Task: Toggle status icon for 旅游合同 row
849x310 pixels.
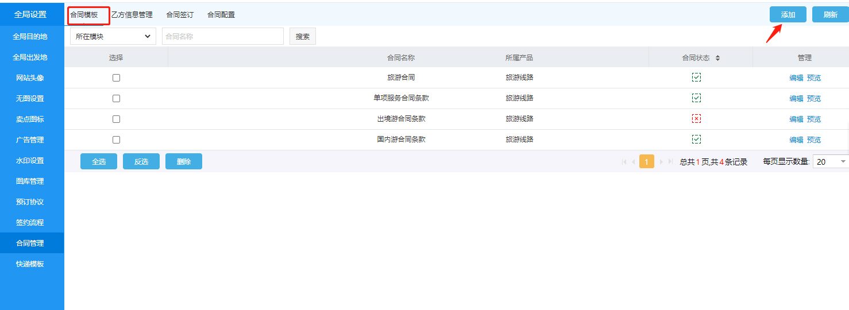Action: coord(696,77)
